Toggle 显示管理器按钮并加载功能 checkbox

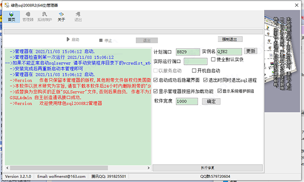[x=156, y=91]
